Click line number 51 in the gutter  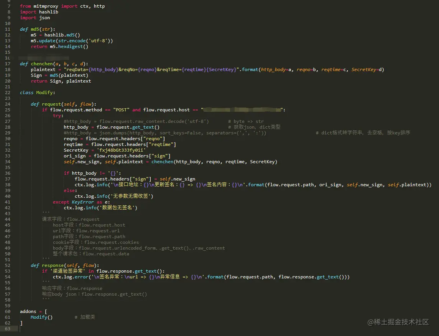8,260
